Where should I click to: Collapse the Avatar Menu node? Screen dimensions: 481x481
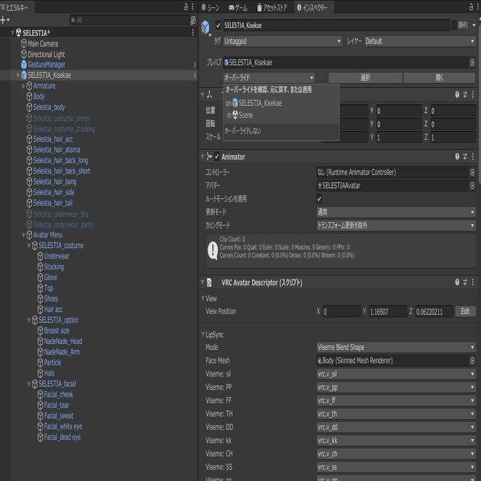[24, 236]
